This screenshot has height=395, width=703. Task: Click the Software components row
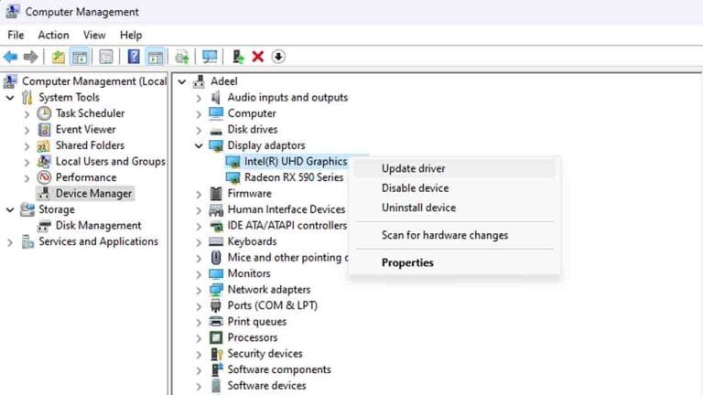tap(279, 369)
